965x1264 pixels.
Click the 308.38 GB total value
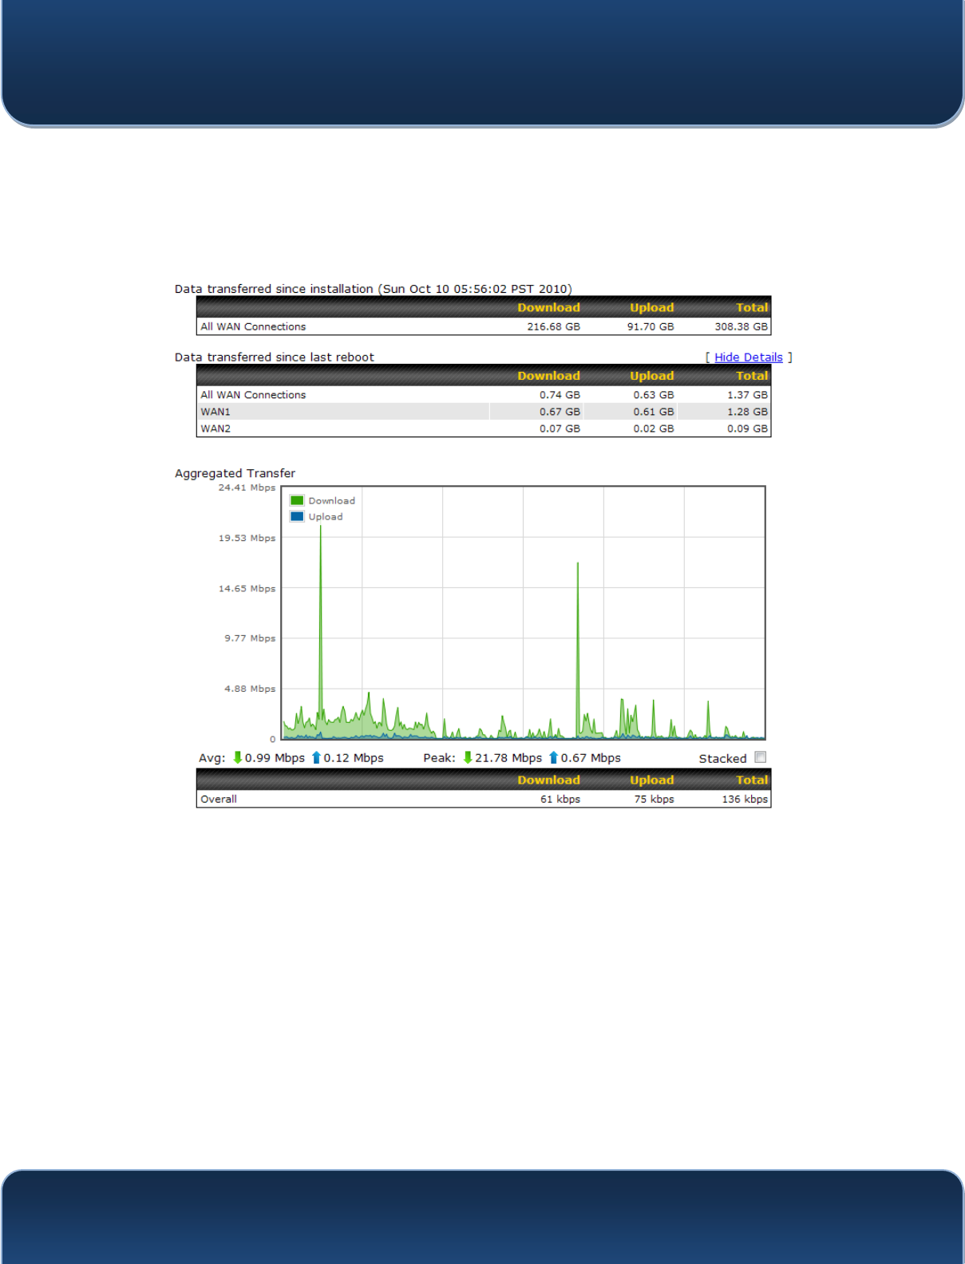pyautogui.click(x=741, y=326)
